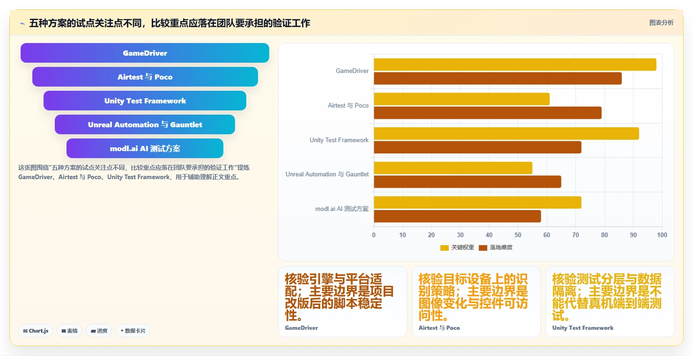Click modl.ai 落地难度 brown bar

pos(457,216)
